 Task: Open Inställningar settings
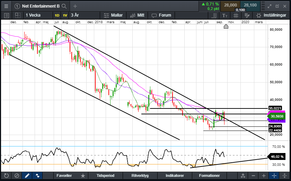click(x=271, y=15)
